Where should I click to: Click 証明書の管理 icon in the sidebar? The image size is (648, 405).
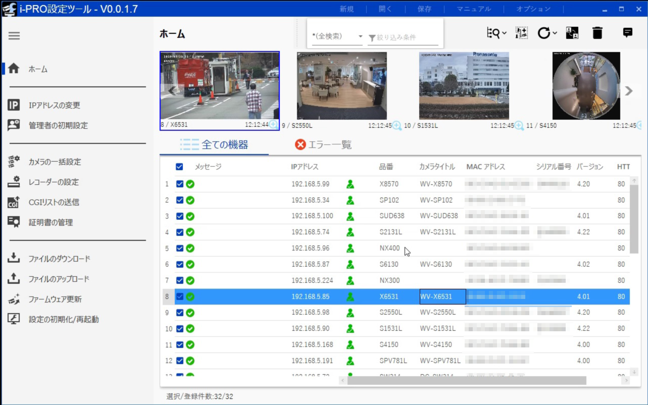tap(14, 223)
